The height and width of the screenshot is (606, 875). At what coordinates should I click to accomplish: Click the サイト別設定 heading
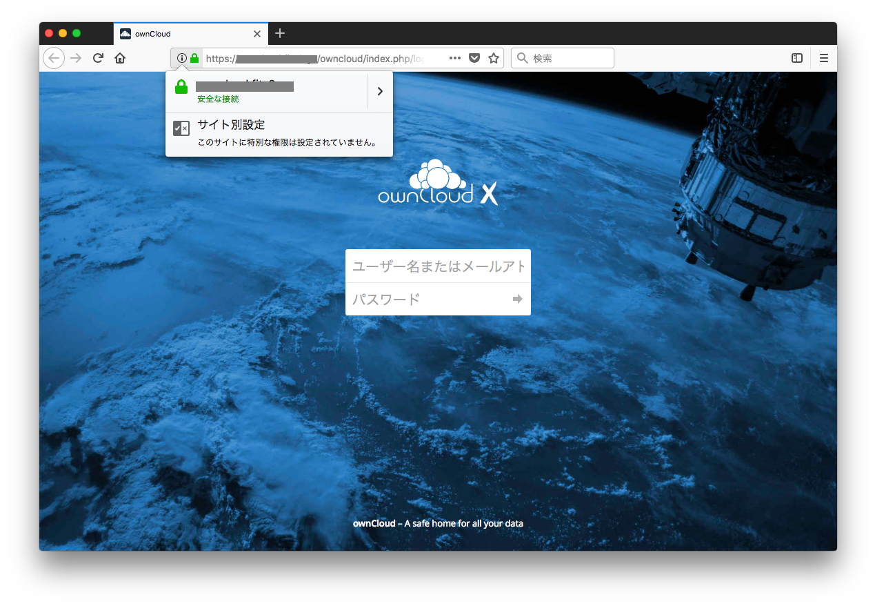point(231,125)
